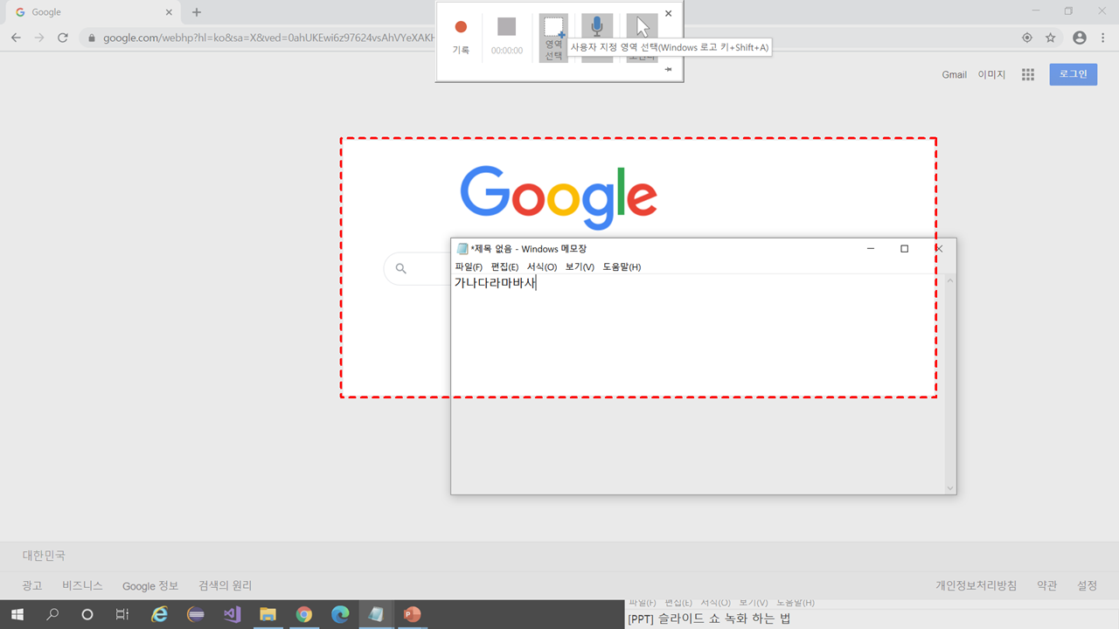Viewport: 1119px width, 629px height.
Task: Switch to Chrome on the taskbar
Action: (303, 614)
